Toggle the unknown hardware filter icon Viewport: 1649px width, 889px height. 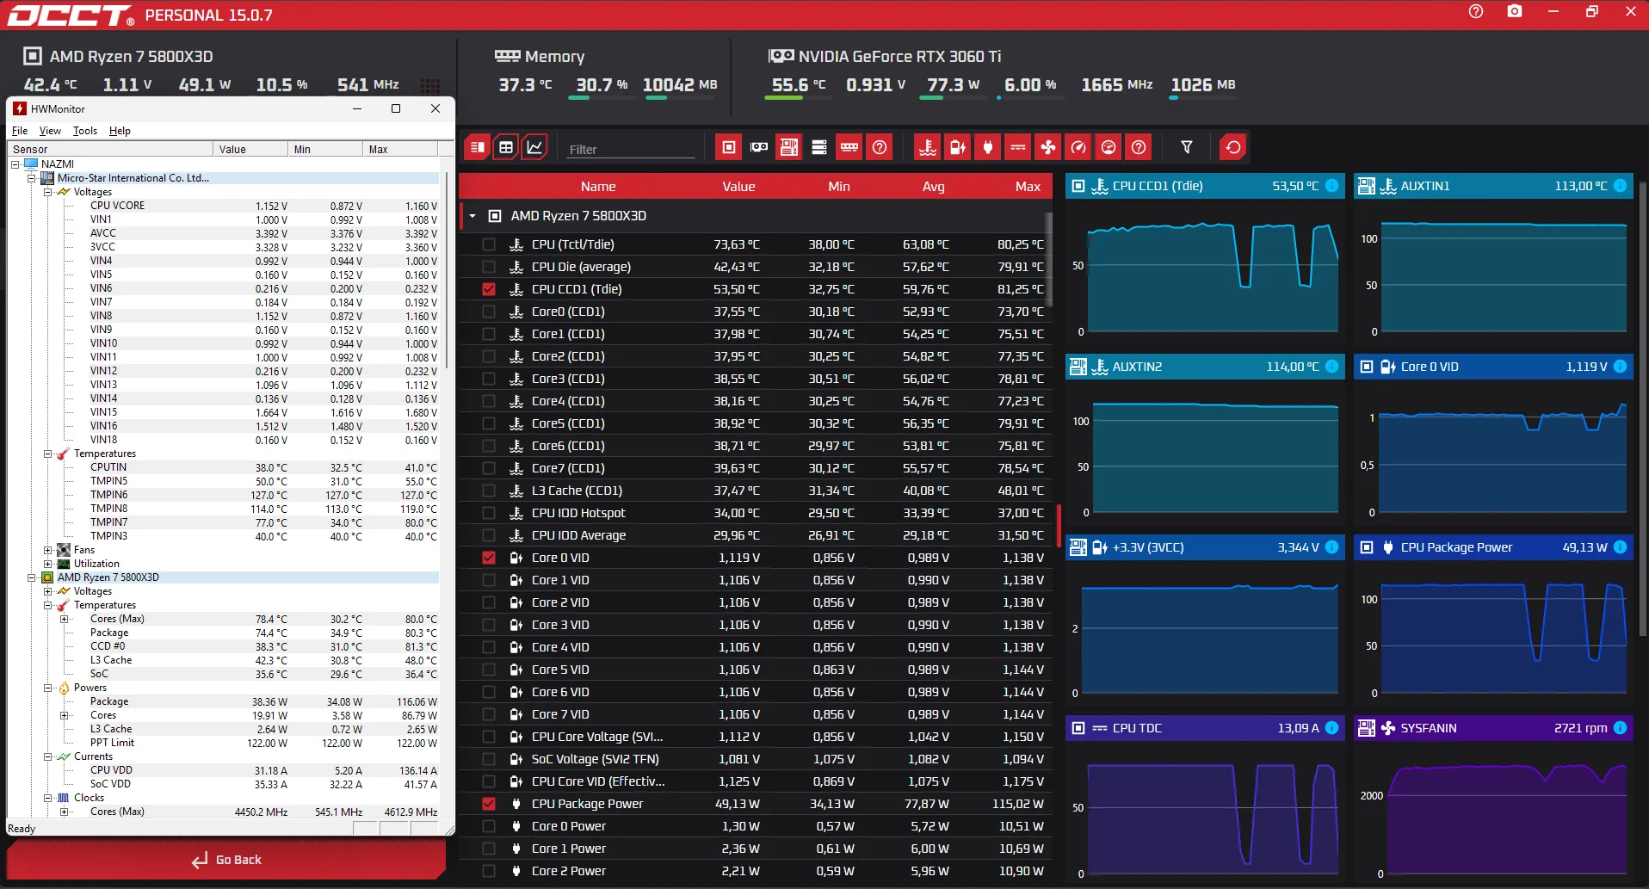point(880,147)
